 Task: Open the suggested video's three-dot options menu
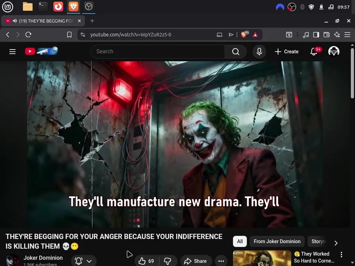click(341, 255)
